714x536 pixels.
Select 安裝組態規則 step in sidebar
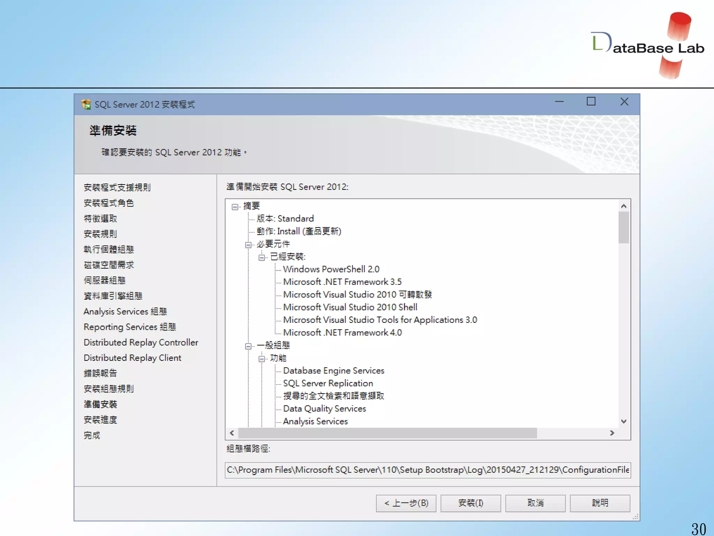click(x=109, y=389)
